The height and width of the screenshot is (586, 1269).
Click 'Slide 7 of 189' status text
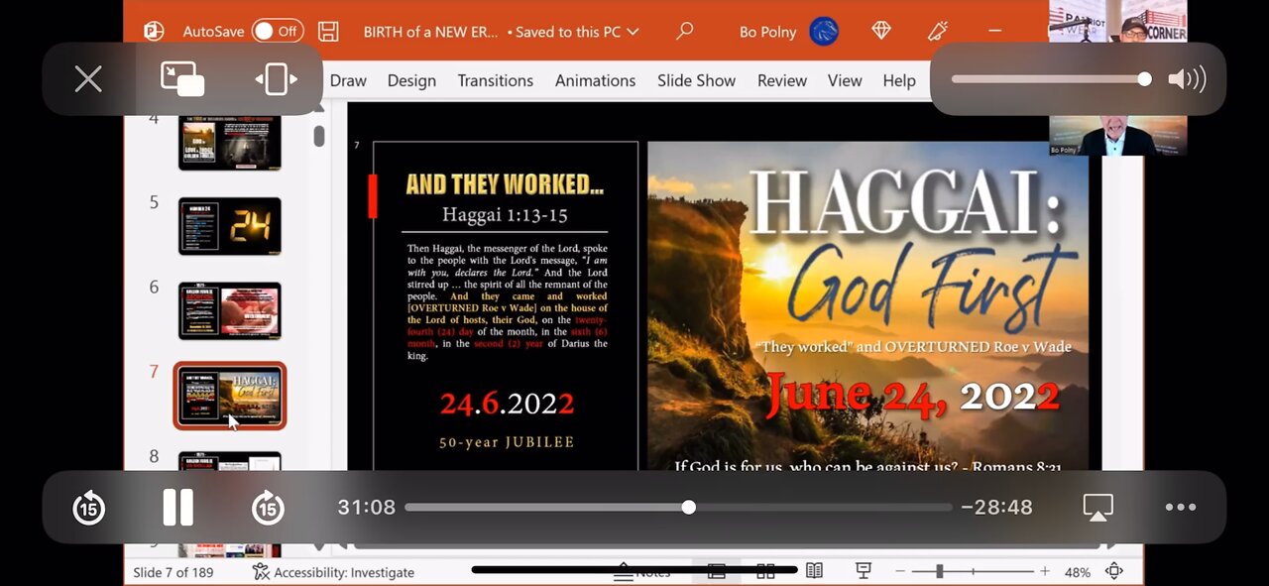click(x=173, y=572)
